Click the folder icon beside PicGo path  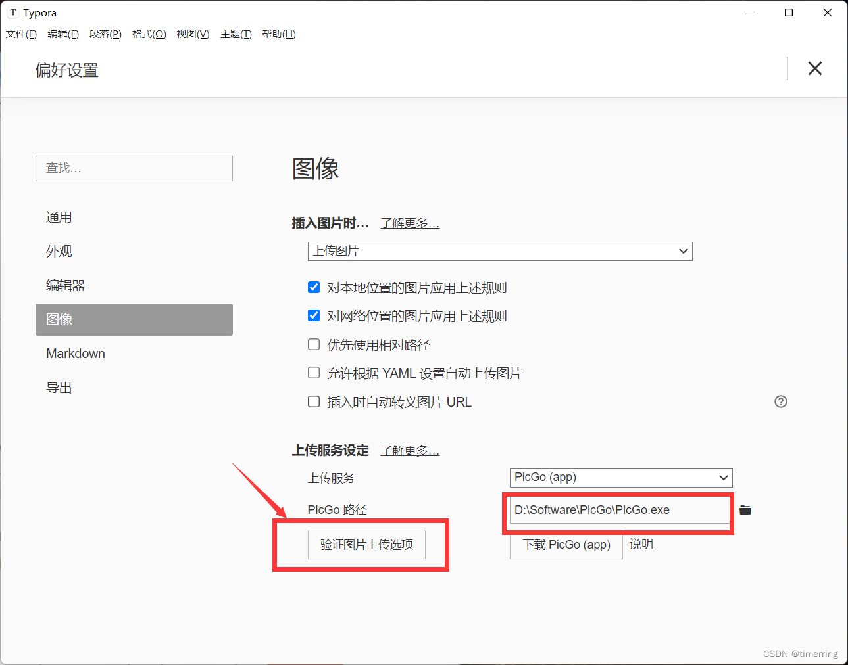pos(745,510)
